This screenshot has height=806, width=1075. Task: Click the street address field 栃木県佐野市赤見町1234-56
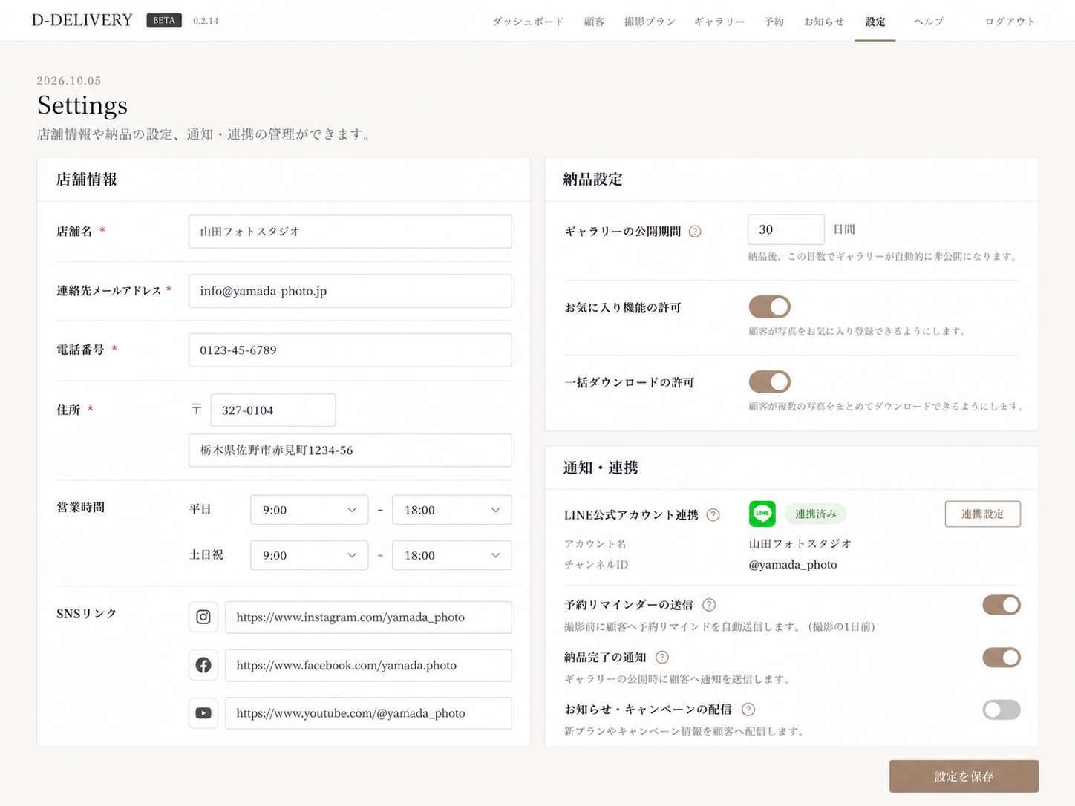(350, 450)
